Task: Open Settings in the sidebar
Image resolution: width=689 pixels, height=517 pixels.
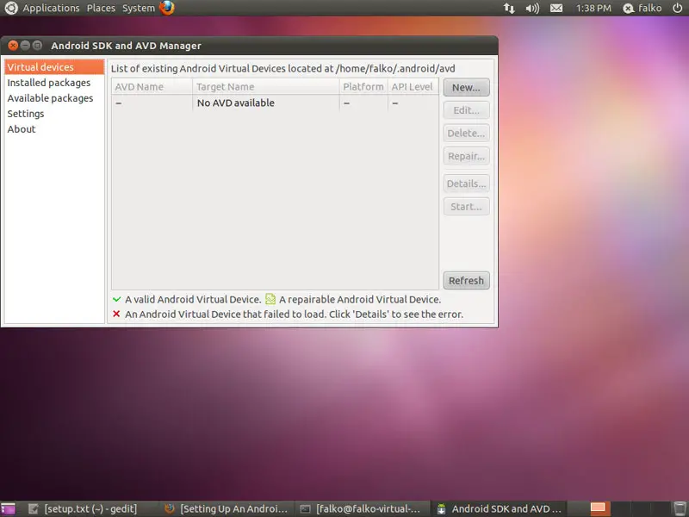Action: pos(54,114)
